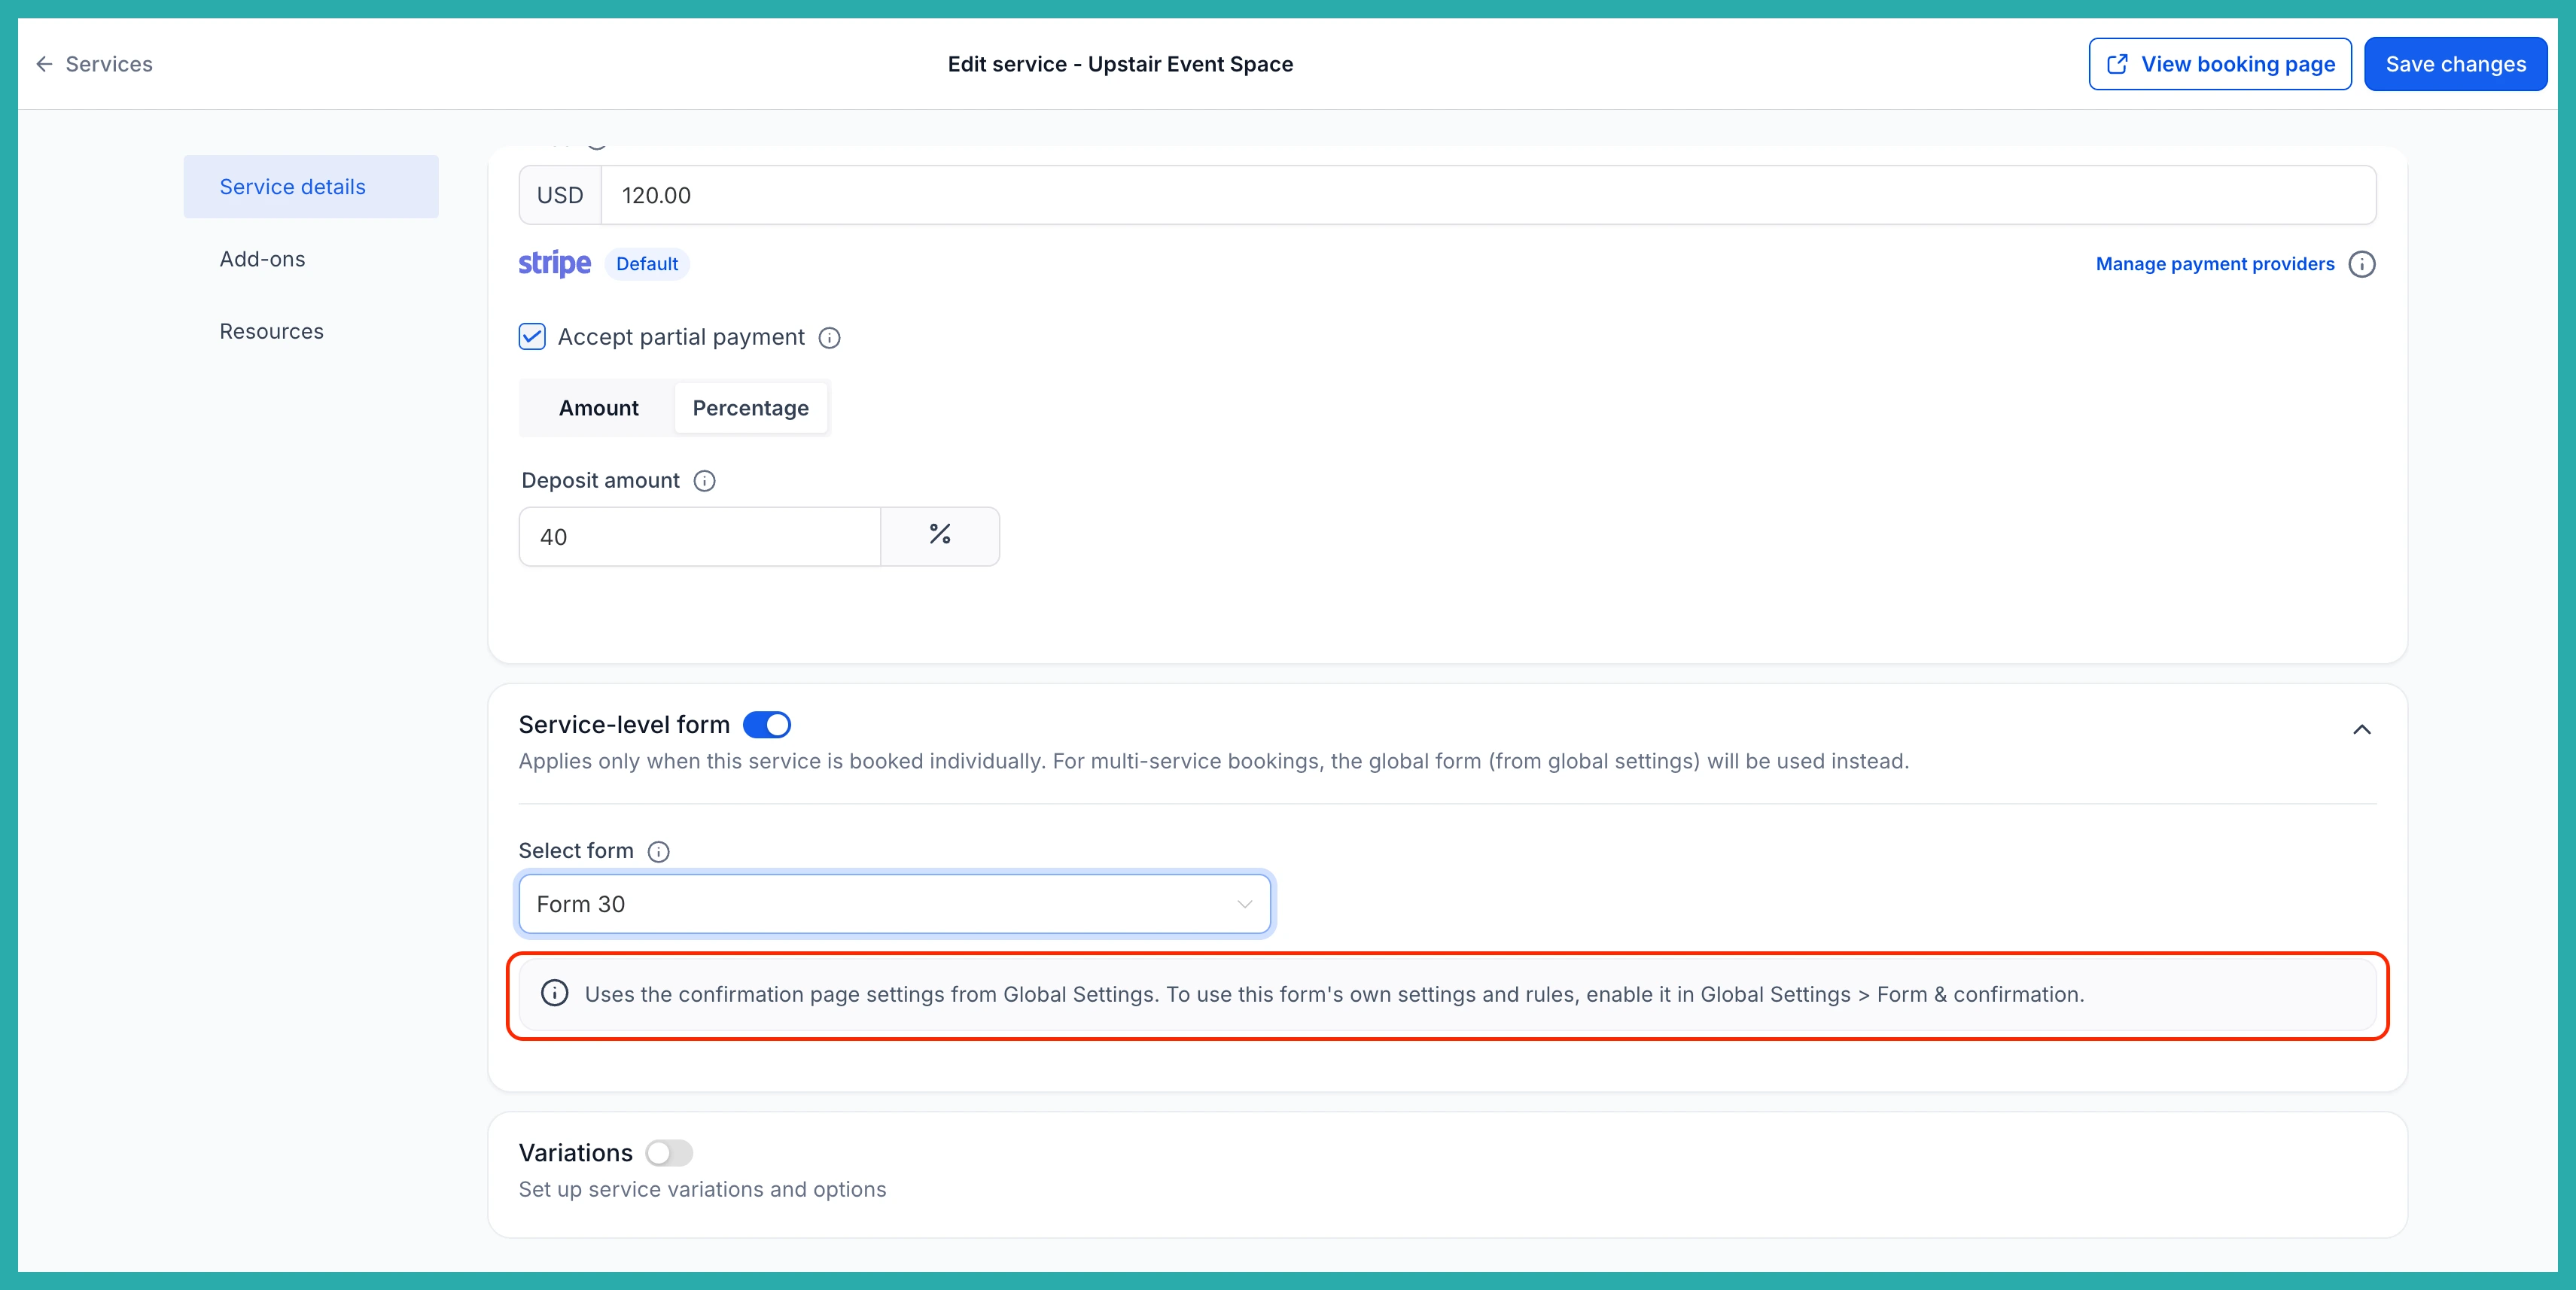The height and width of the screenshot is (1290, 2576).
Task: Click the Edit service - Upstair Event Space title
Action: tap(1120, 64)
